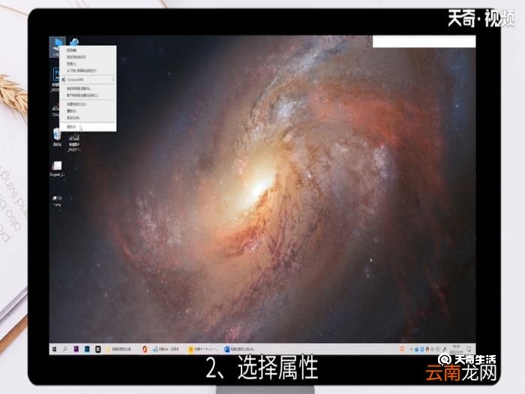Launch Photoshop from the blue taskbar icon

pyautogui.click(x=87, y=349)
